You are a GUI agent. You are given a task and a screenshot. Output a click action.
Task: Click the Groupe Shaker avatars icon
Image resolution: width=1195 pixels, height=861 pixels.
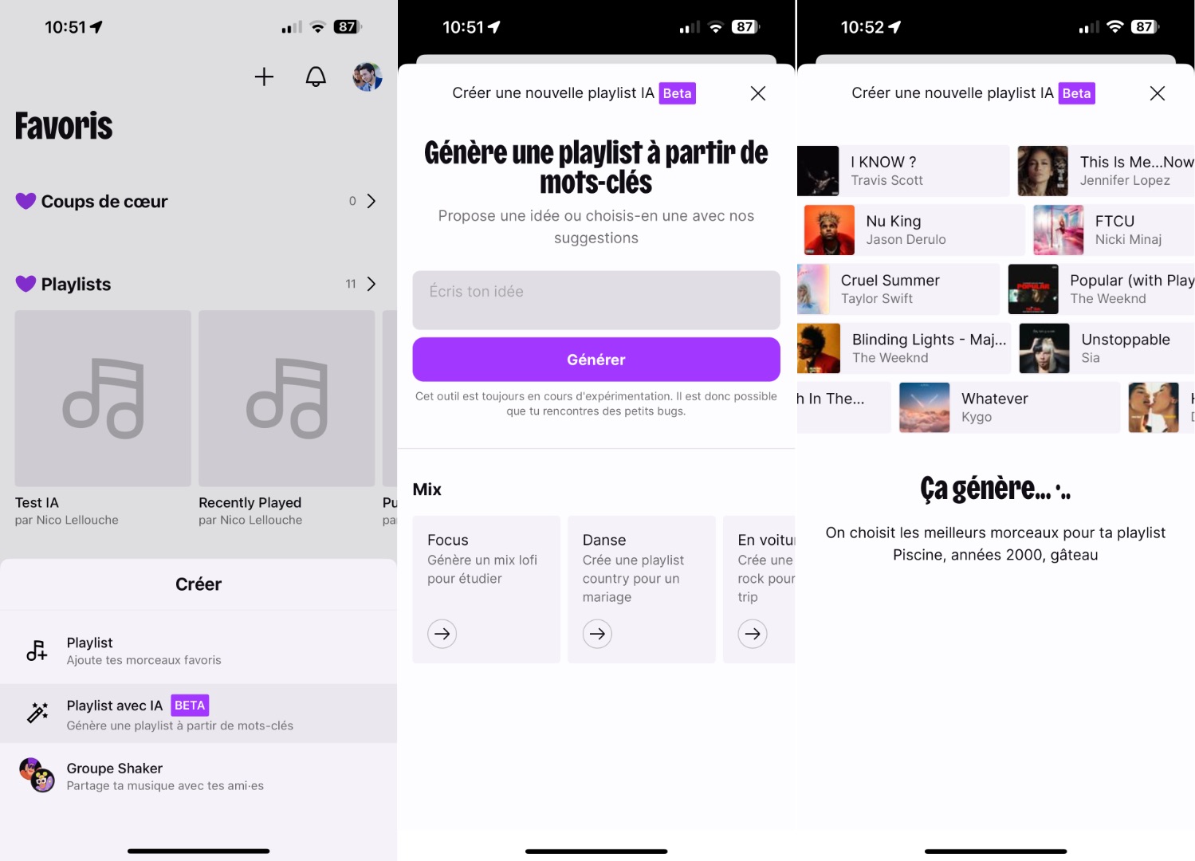pyautogui.click(x=37, y=775)
